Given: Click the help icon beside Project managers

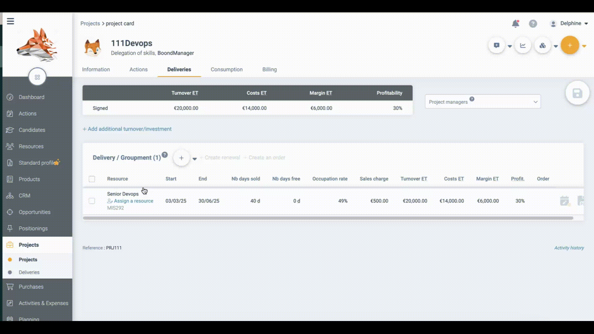Looking at the screenshot, I should pyautogui.click(x=472, y=99).
